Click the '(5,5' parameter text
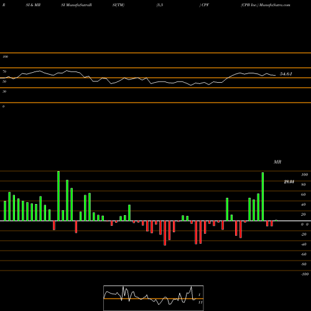 pos(160,5)
